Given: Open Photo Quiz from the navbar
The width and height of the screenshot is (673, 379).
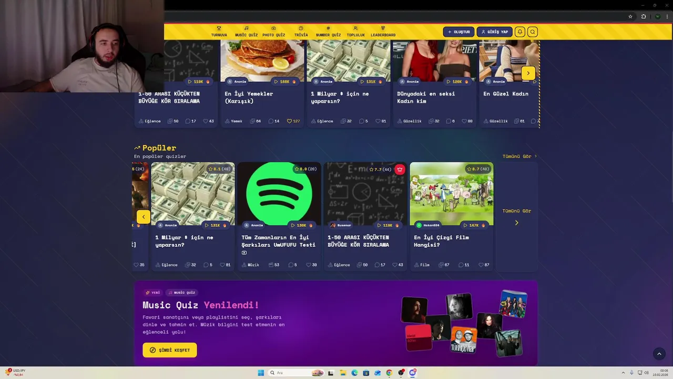Looking at the screenshot, I should coord(273,32).
